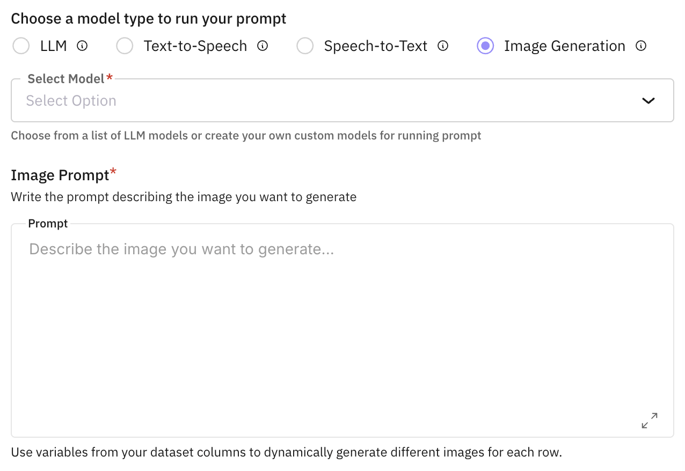The width and height of the screenshot is (685, 471).
Task: Click the expand arrows inside the Prompt box
Action: 649,421
